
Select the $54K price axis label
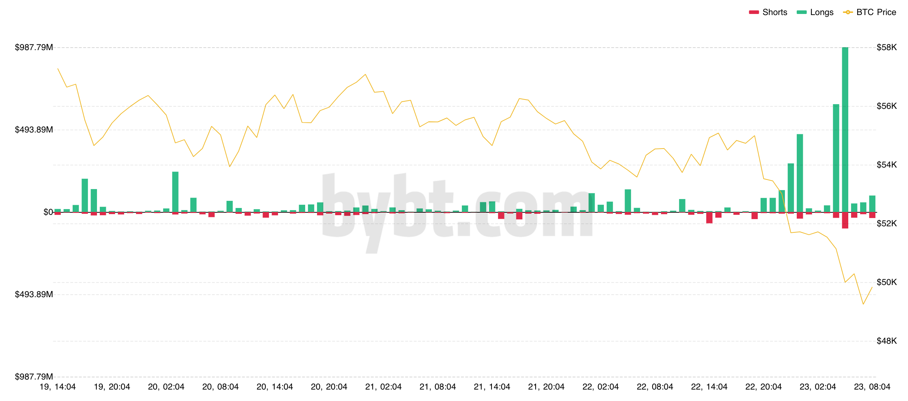click(x=887, y=165)
